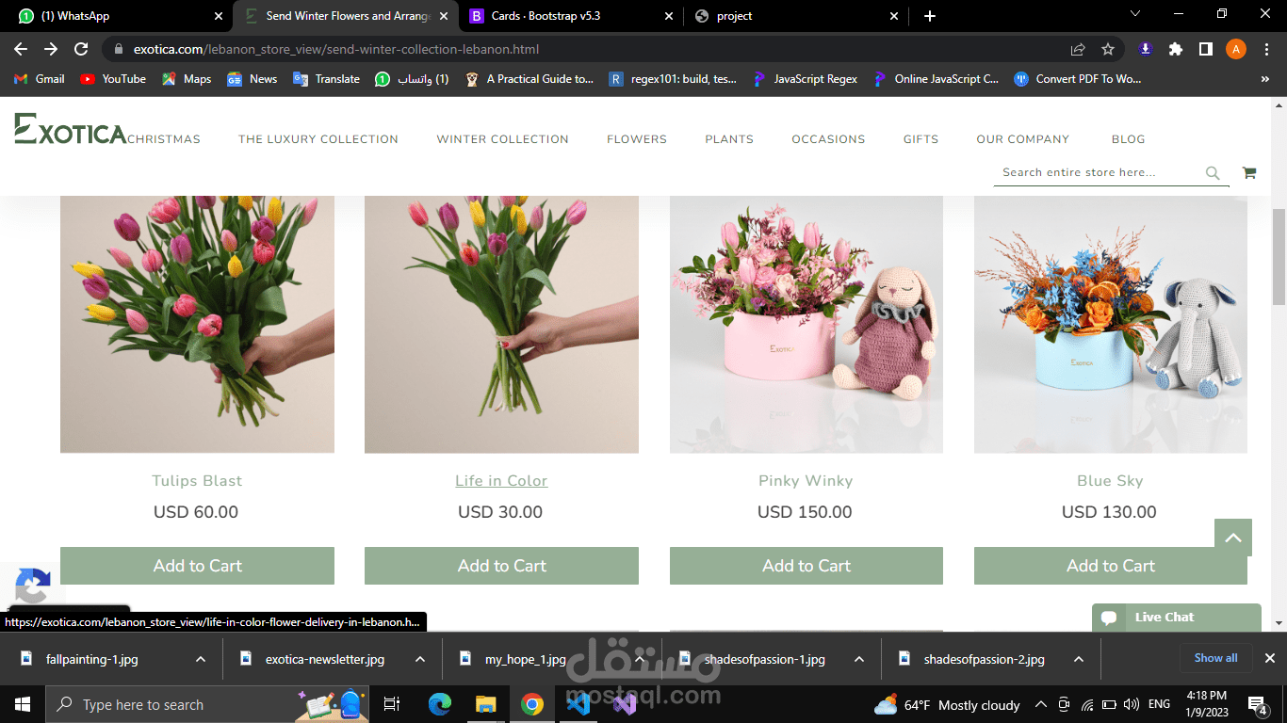Click the store search input field
Viewport: 1287px width, 723px height.
coord(1093,172)
